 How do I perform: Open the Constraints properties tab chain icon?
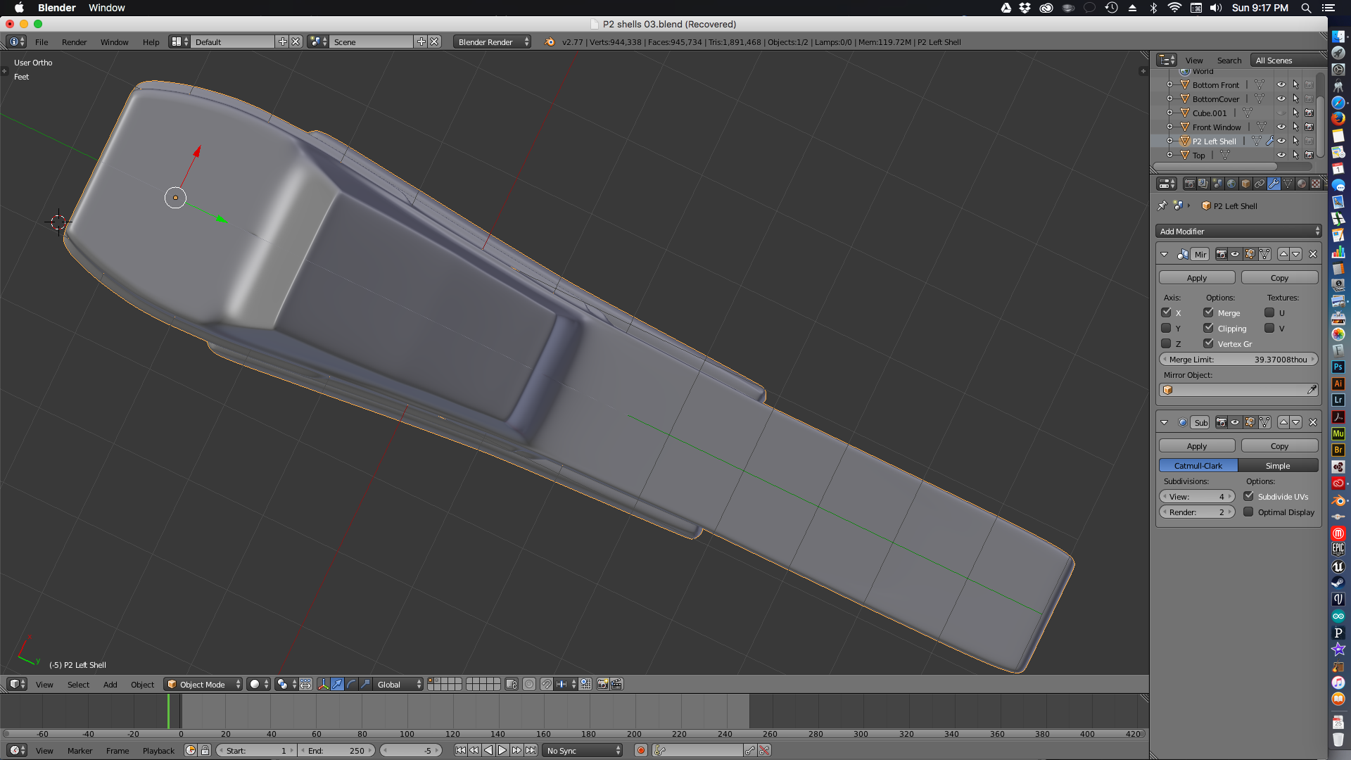[x=1260, y=184]
